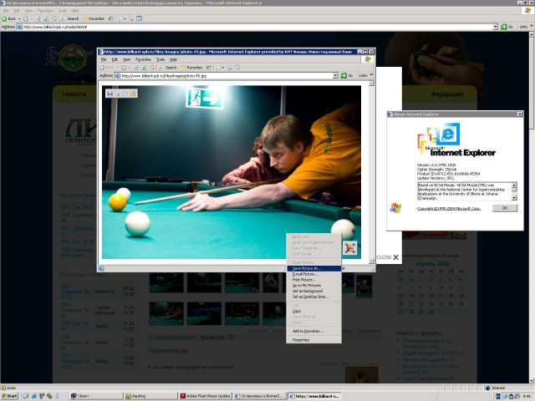Image resolution: width=535 pixels, height=401 pixels.
Task: Open the Tools menu in popup window
Action: [160, 59]
